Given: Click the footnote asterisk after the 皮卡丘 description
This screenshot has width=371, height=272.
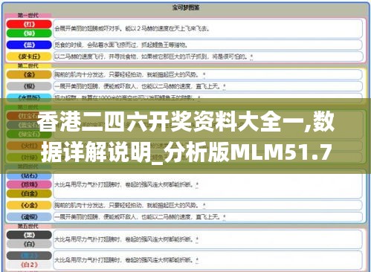Looking at the screenshot, I should click(x=251, y=56).
